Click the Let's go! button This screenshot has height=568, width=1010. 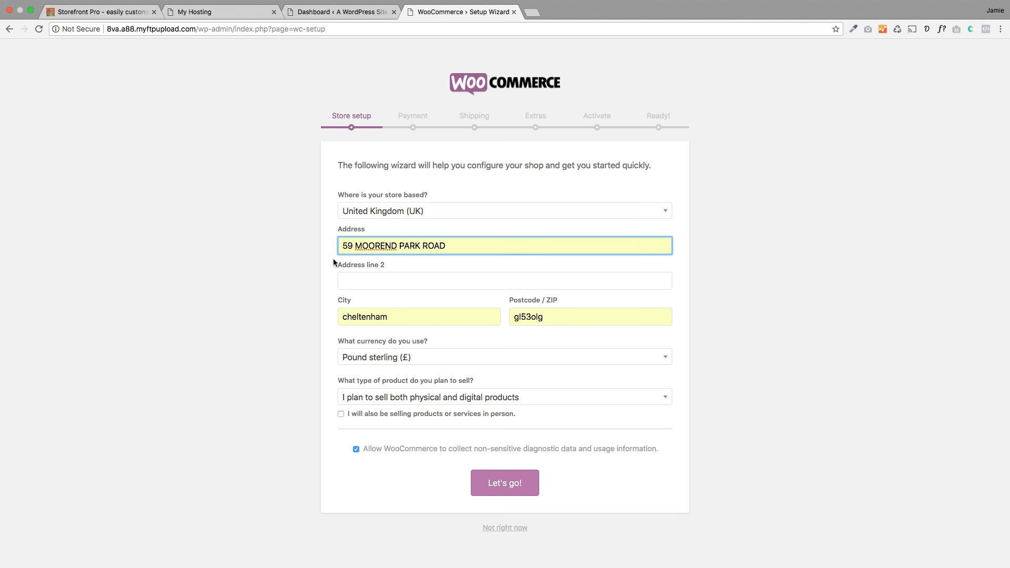[x=505, y=483]
